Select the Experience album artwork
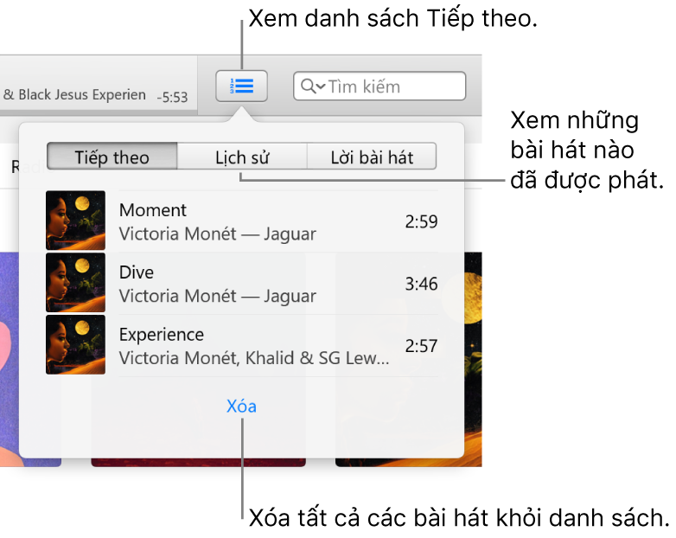This screenshot has width=676, height=538. tap(75, 345)
